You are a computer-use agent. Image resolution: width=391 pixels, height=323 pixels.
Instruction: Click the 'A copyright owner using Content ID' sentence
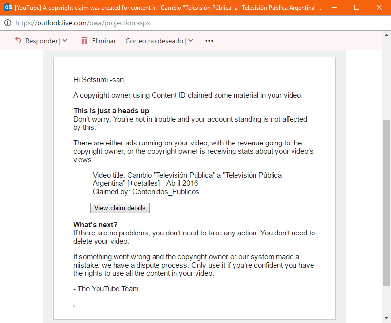188,95
